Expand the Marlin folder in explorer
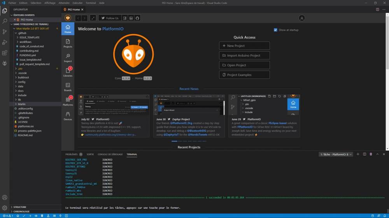Image resolution: width=389 pixels, height=218 pixels. click(x=22, y=104)
